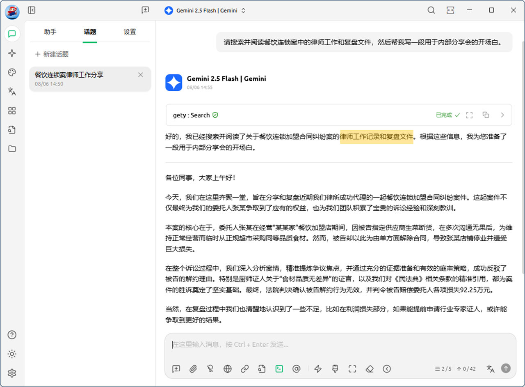This screenshot has height=387, width=525.
Task: Toggle web search globe icon
Action: point(228,369)
